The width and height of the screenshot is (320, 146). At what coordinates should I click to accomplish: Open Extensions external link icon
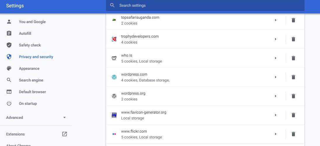(x=65, y=134)
